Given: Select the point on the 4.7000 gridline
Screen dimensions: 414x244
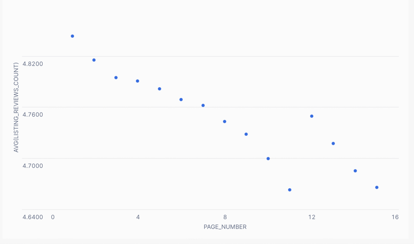Looking at the screenshot, I should coord(268,159).
